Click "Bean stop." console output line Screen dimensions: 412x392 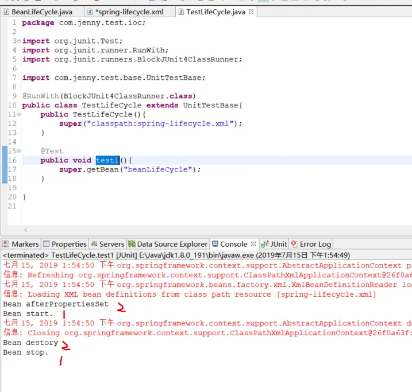point(26,352)
